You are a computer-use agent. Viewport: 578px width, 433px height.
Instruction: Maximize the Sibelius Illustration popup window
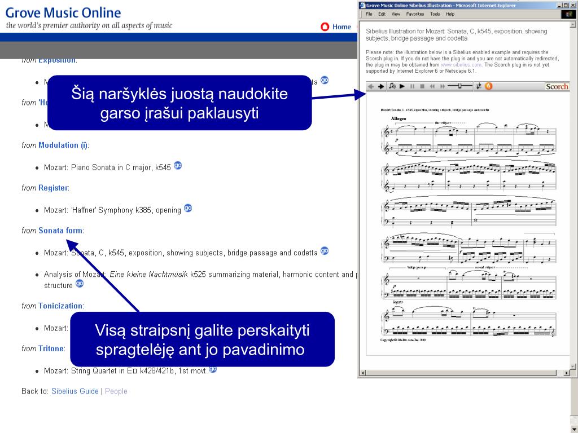click(566, 6)
